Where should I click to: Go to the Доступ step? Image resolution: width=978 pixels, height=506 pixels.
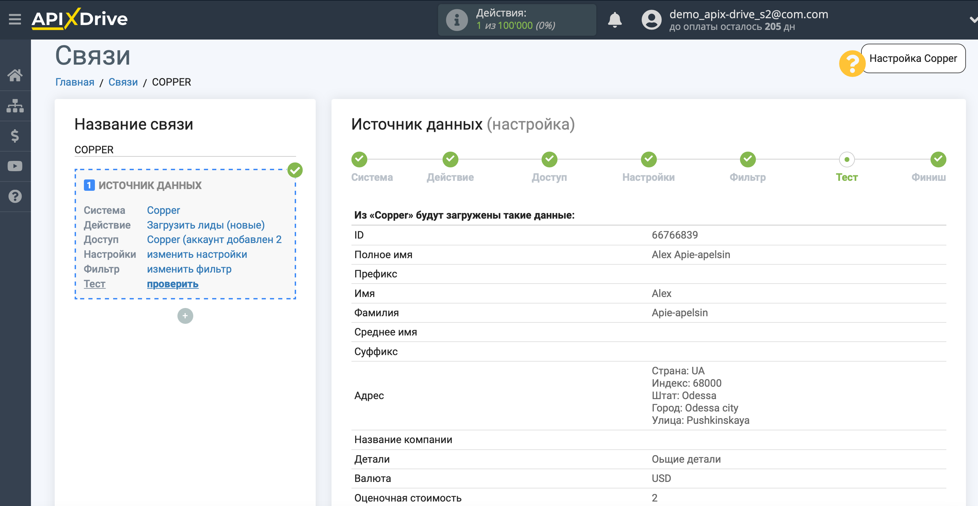pyautogui.click(x=550, y=159)
